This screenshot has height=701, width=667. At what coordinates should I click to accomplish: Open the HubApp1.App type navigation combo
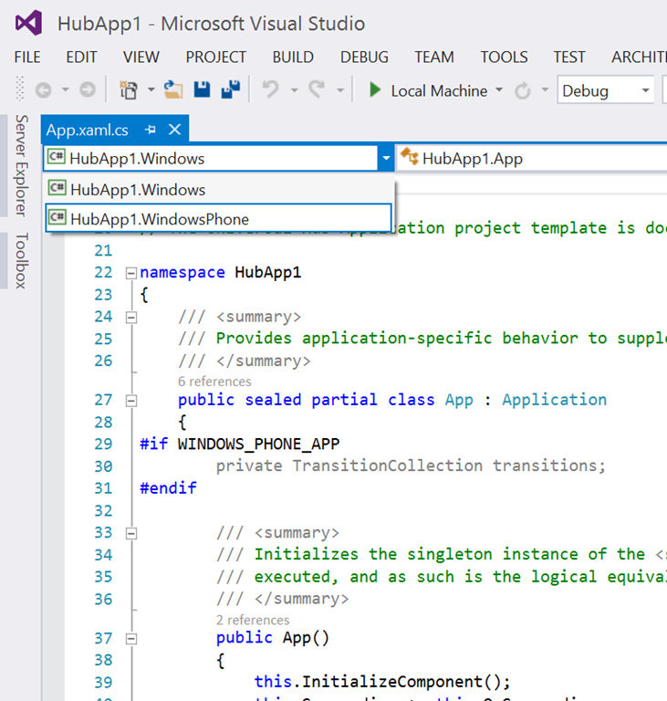click(x=532, y=159)
